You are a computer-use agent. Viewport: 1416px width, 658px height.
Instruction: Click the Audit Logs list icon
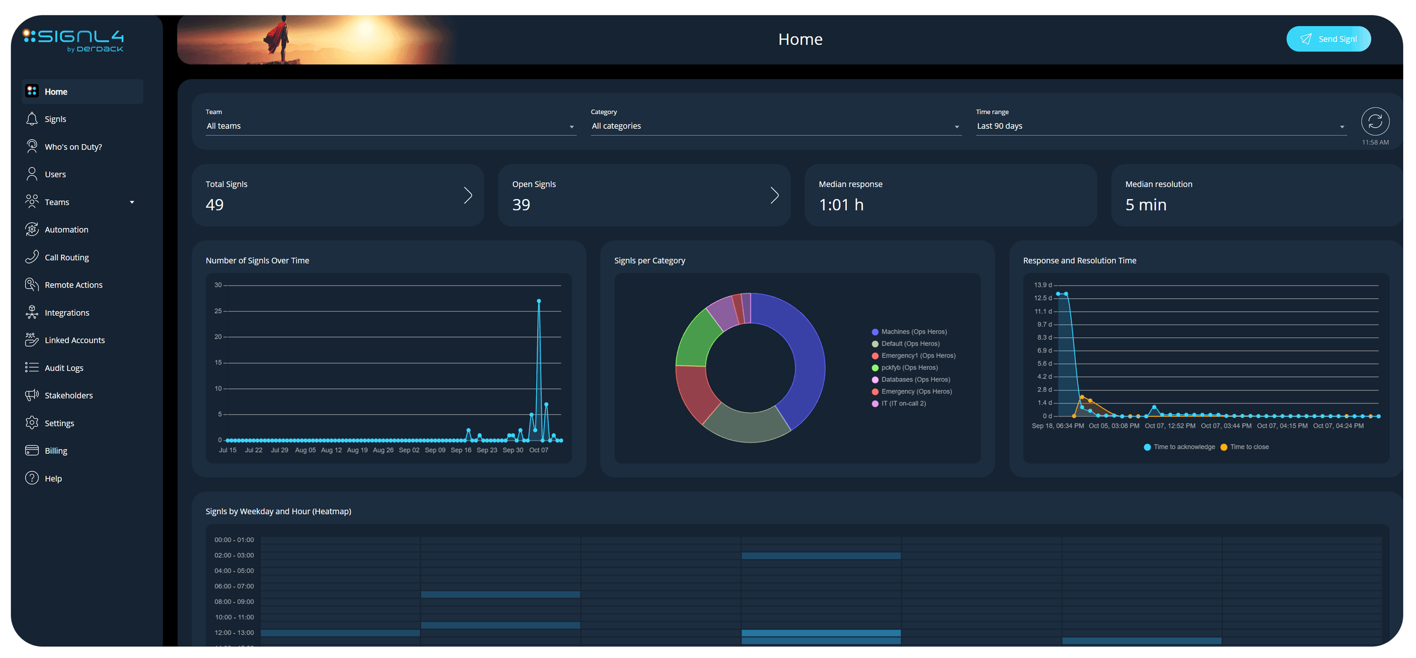[x=32, y=368]
